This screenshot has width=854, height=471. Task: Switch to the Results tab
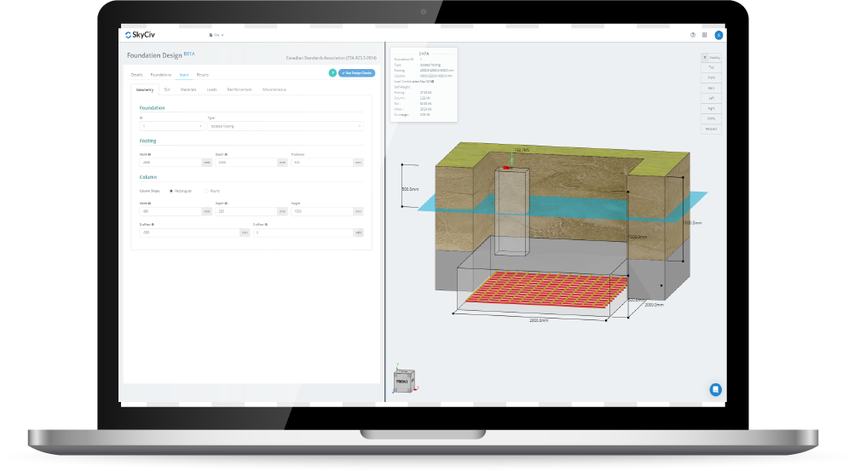click(203, 75)
